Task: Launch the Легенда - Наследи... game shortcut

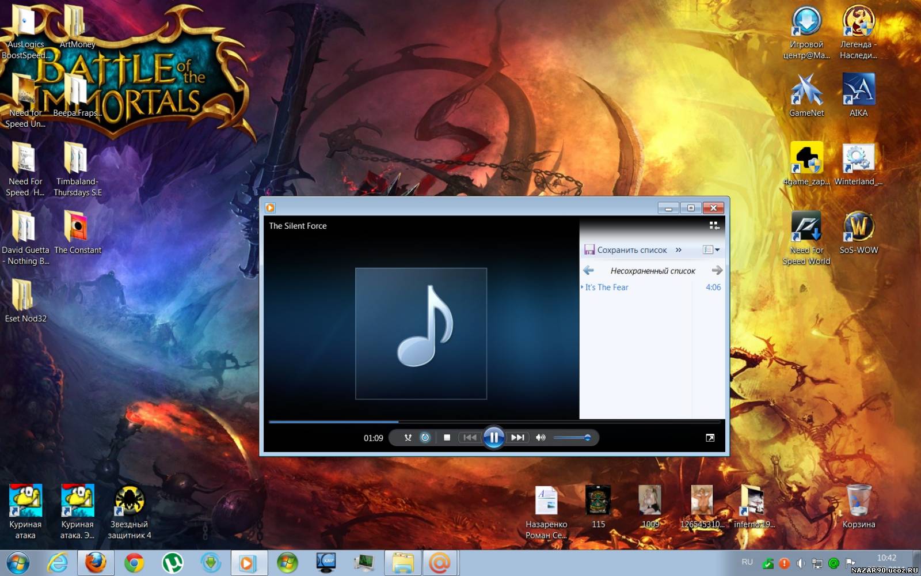Action: (x=858, y=33)
